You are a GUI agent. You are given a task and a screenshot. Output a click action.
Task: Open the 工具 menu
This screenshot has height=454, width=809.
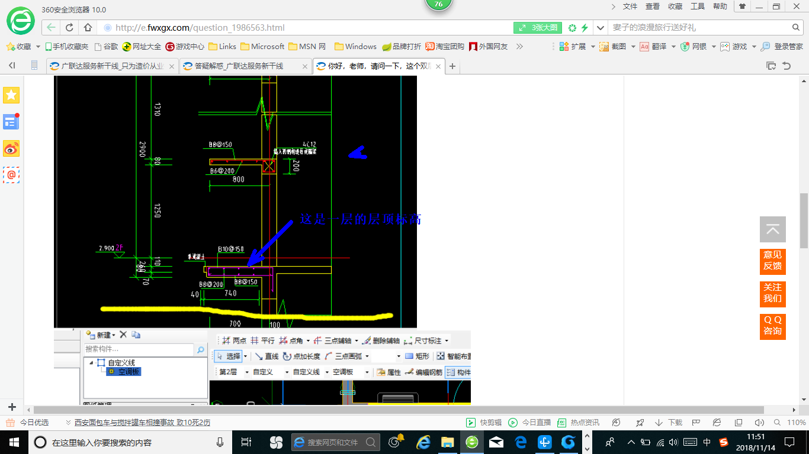(698, 7)
